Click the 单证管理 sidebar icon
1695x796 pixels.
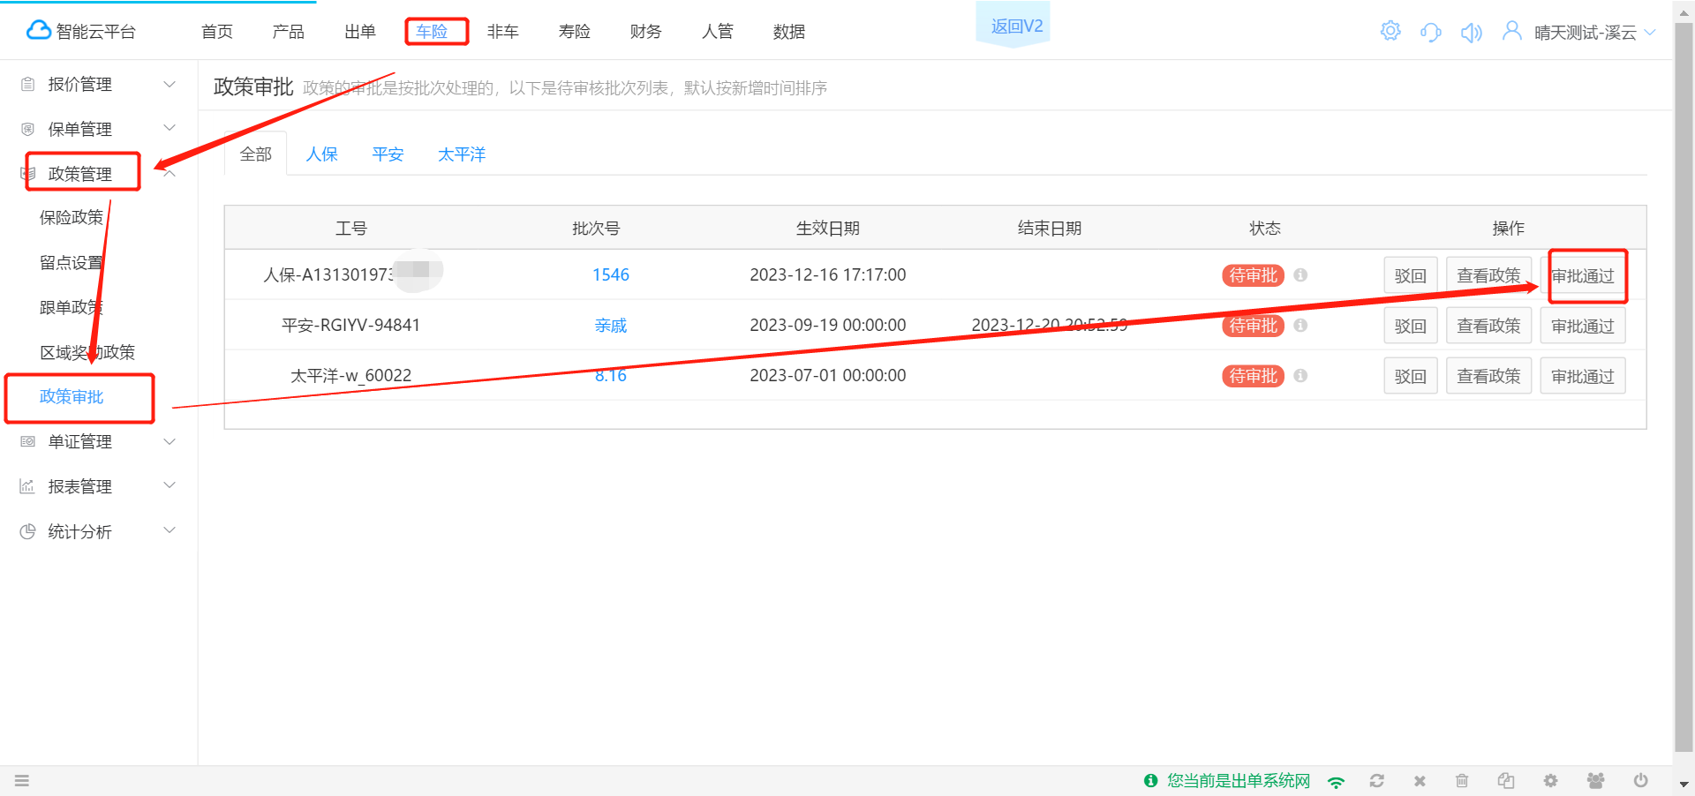click(x=27, y=441)
